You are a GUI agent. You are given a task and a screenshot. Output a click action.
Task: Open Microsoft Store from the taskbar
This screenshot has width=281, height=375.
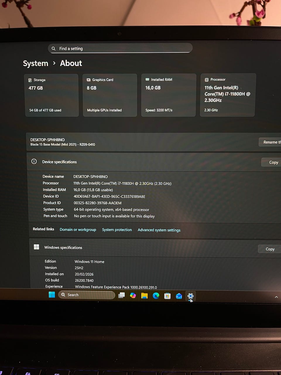click(167, 296)
